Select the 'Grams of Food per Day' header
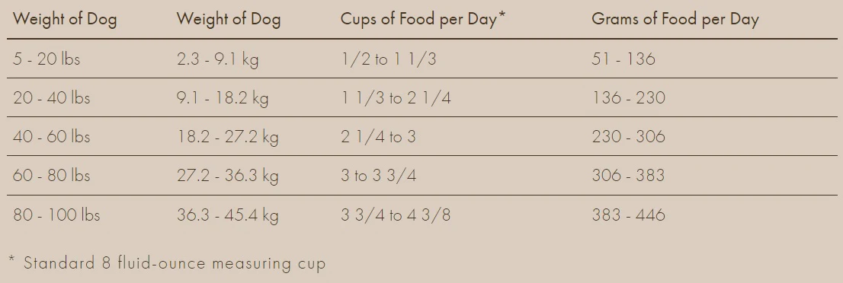The height and width of the screenshot is (283, 843). click(x=675, y=19)
